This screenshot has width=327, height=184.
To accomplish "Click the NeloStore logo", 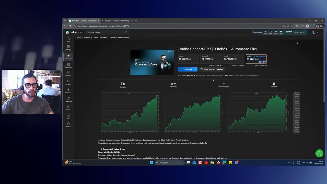I will [x=74, y=32].
